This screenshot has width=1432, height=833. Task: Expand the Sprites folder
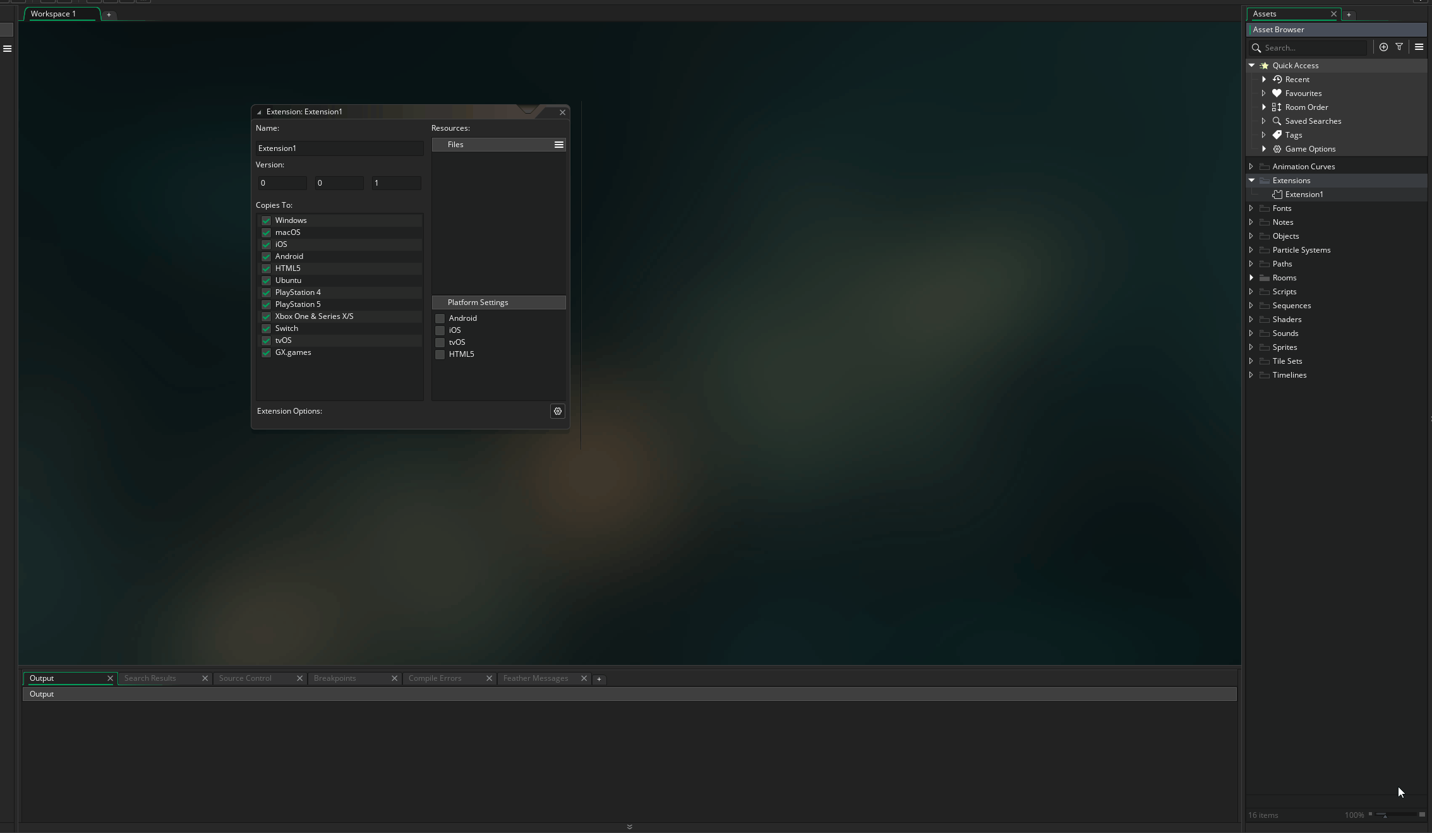[1251, 347]
